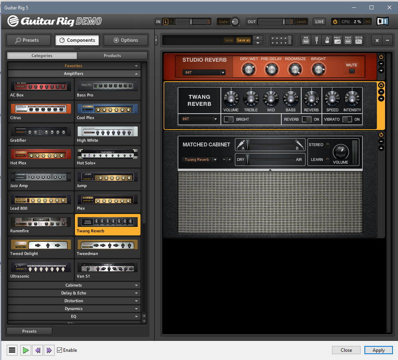Toggle the L input channel
This screenshot has height=360, width=398.
tap(165, 21)
